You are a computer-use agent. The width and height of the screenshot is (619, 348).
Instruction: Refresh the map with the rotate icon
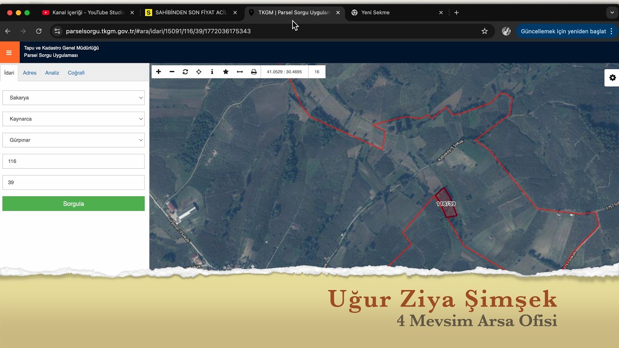click(x=185, y=72)
